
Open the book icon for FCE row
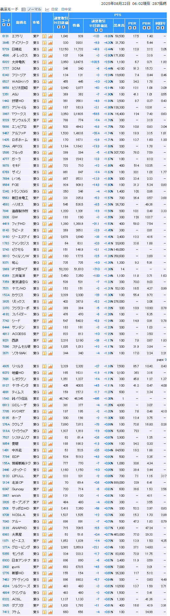(x=44, y=185)
